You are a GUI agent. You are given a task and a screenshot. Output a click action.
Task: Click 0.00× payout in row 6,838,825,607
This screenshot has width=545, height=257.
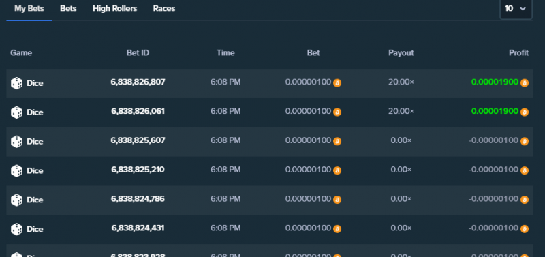(401, 140)
